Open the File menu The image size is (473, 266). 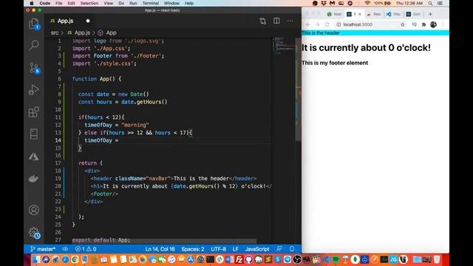point(59,3)
